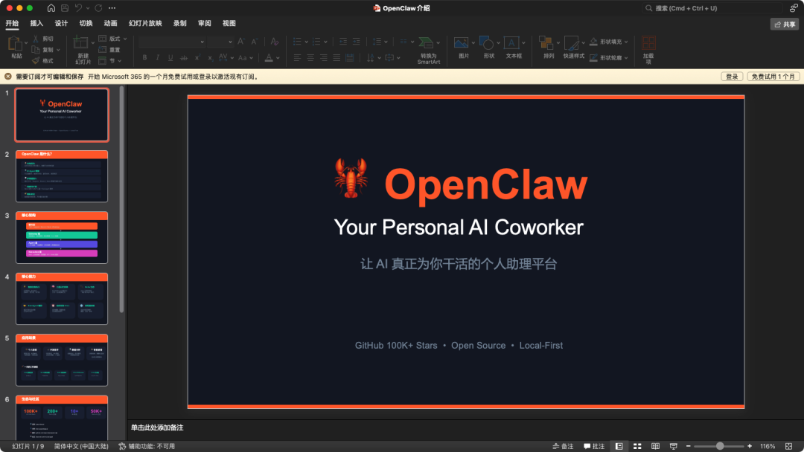
Task: Click the Redo icon in the title bar
Action: coord(98,8)
